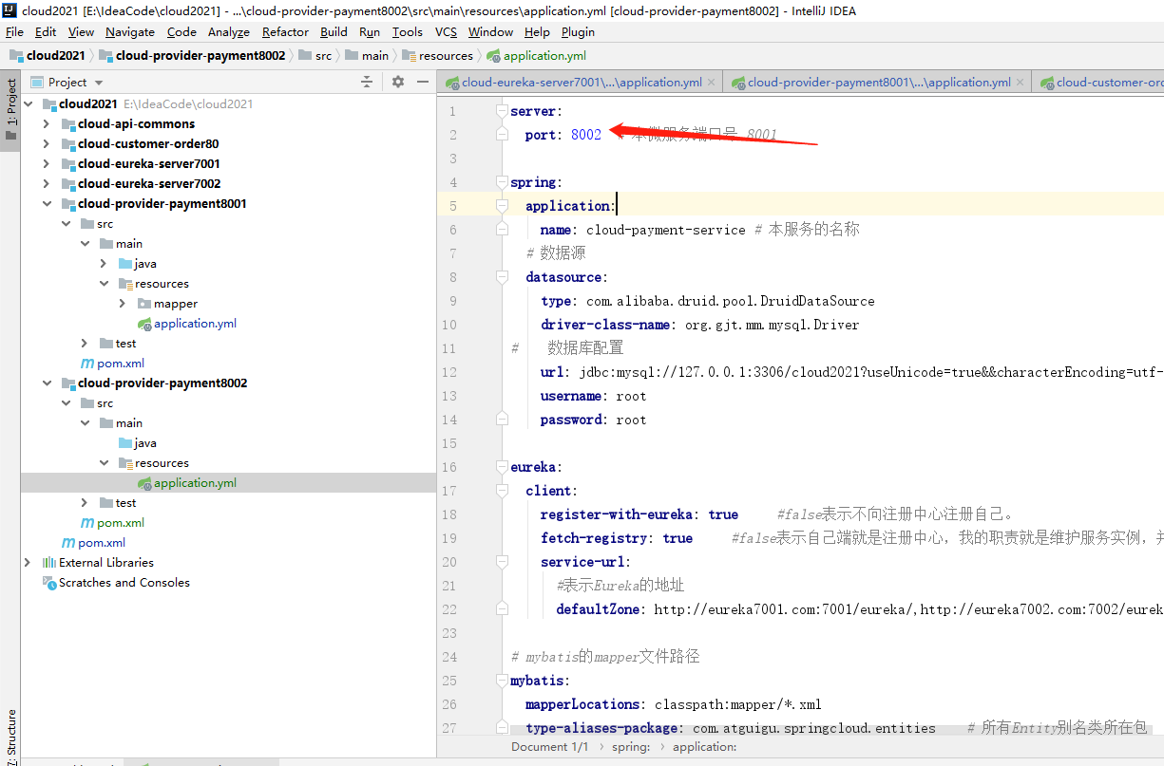Fold the datasource: block at line 8
1164x766 pixels.
502,277
